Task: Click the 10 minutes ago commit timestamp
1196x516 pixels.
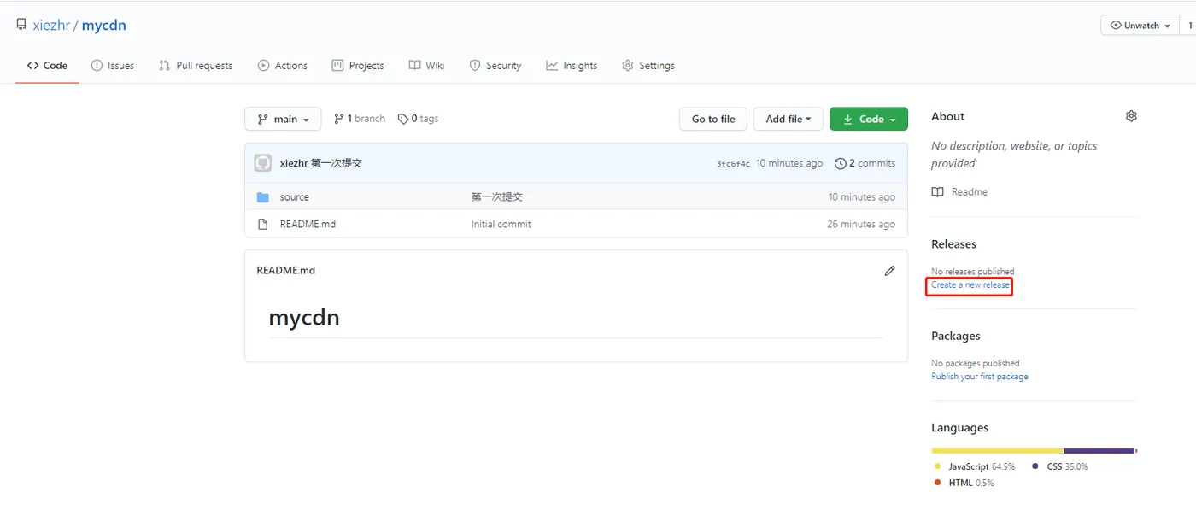Action: (789, 163)
